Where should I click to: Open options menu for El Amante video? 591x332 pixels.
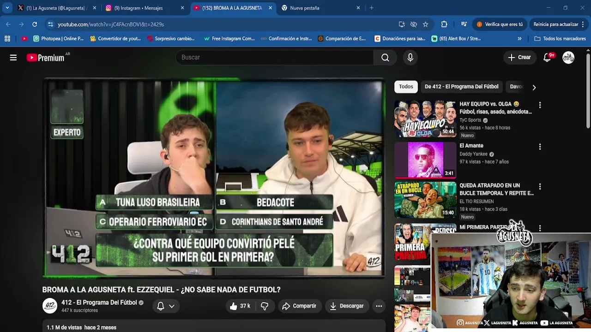540,147
